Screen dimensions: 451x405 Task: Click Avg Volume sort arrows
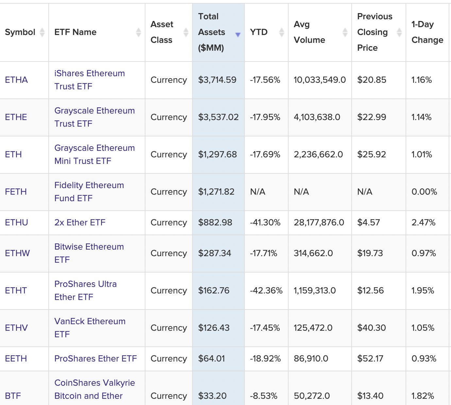(345, 32)
